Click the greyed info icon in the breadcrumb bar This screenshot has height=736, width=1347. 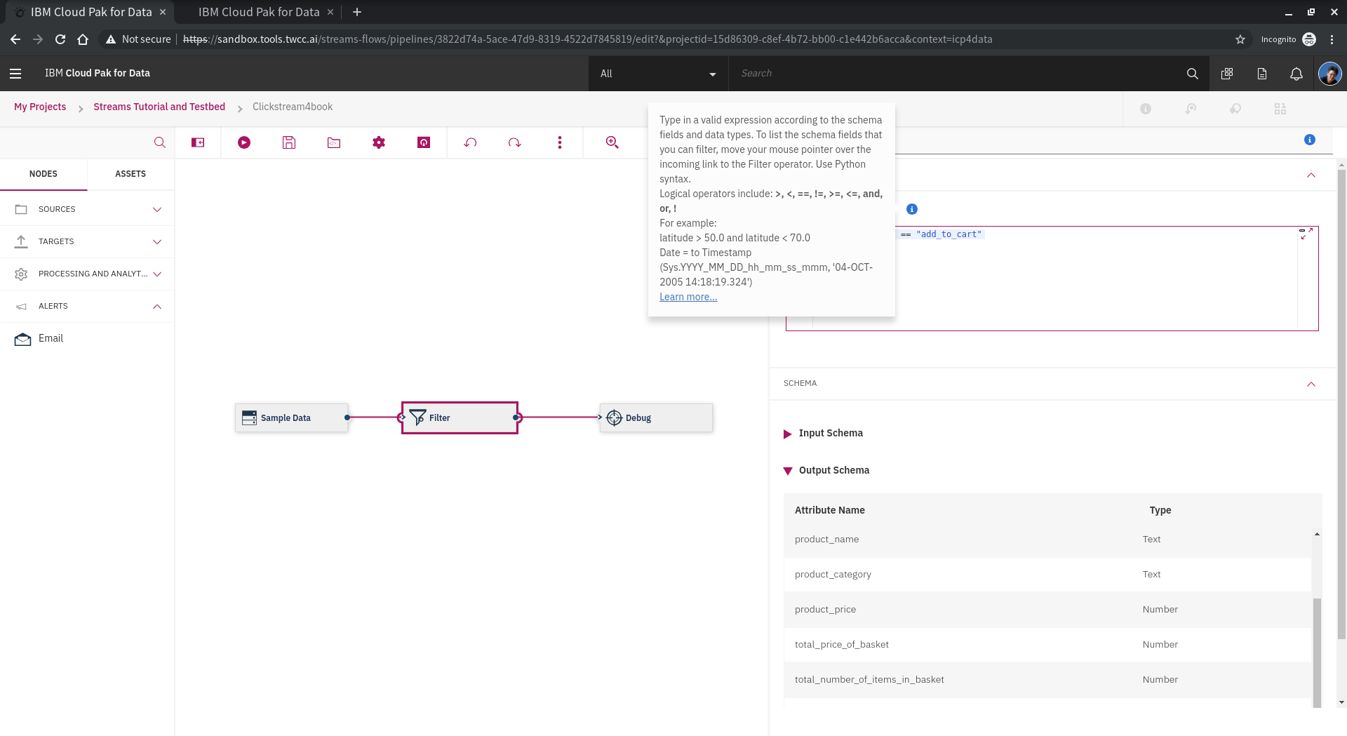(1146, 109)
